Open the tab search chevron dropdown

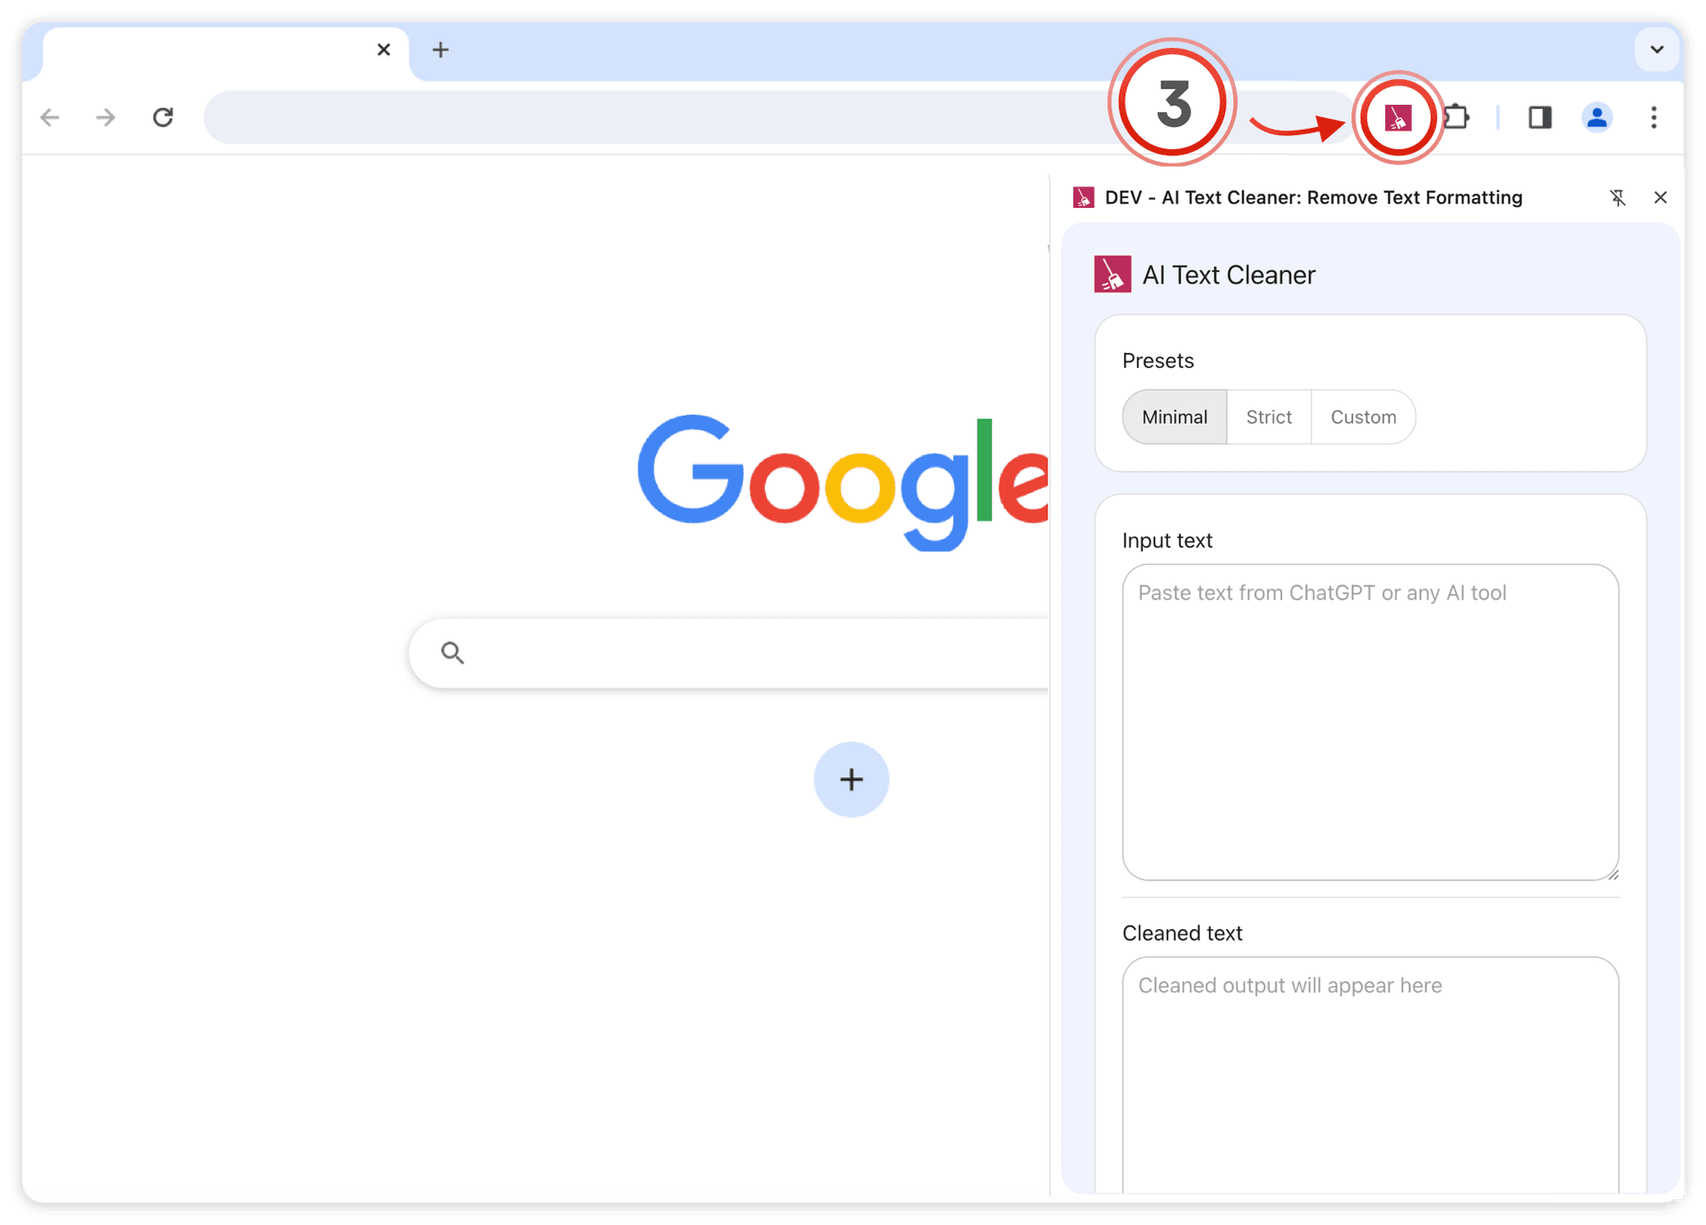click(x=1656, y=50)
